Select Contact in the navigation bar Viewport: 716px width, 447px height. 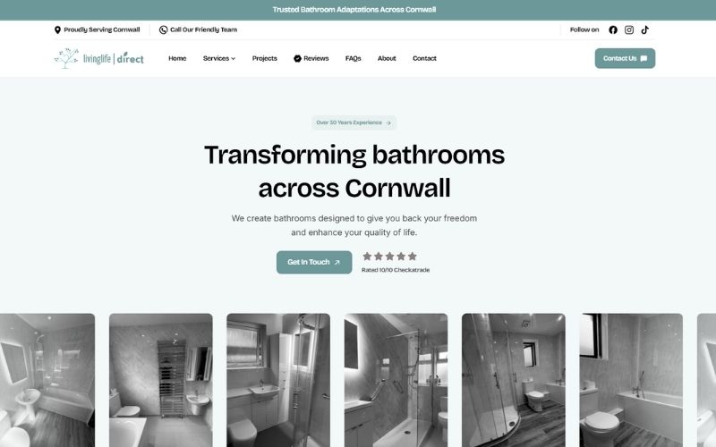[x=424, y=58]
